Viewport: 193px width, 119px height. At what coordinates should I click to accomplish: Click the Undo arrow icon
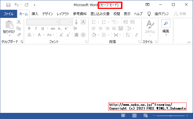17,5
